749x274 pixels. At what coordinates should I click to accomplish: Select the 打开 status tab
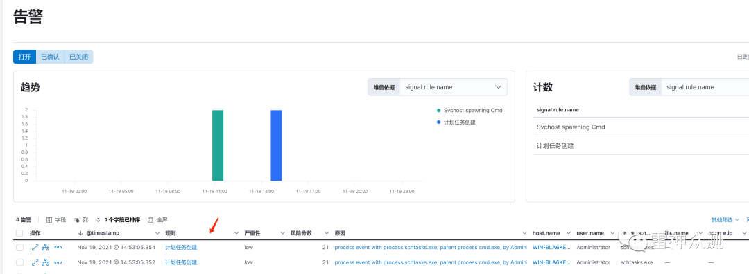point(24,57)
